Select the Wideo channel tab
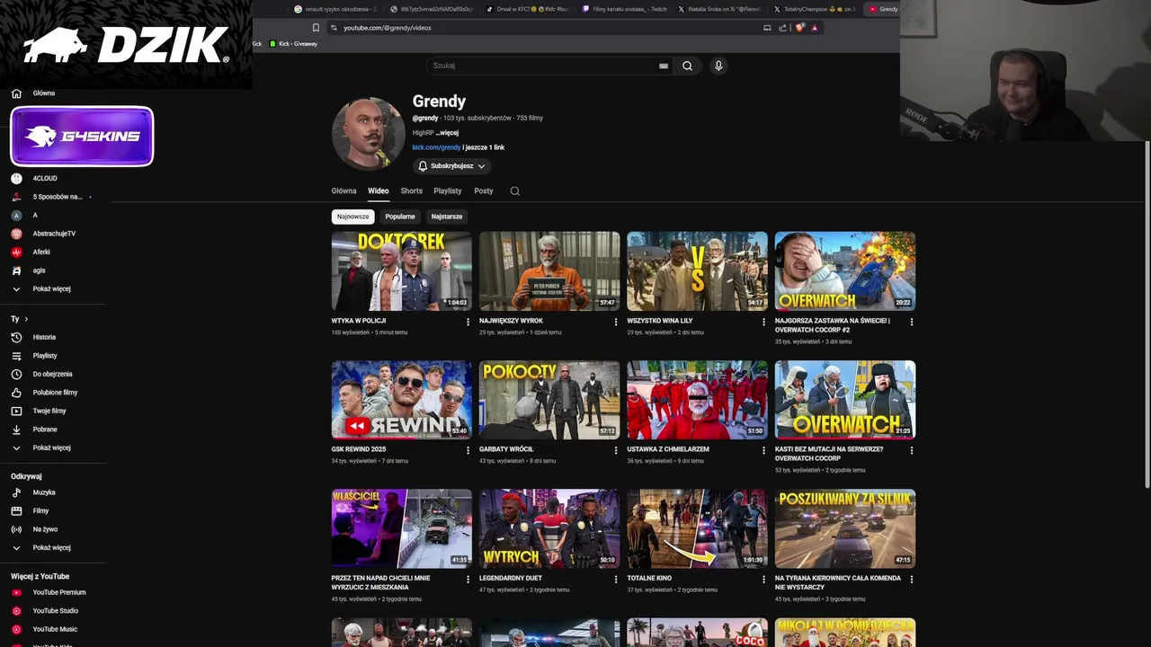Viewport: 1151px width, 647px height. [378, 191]
